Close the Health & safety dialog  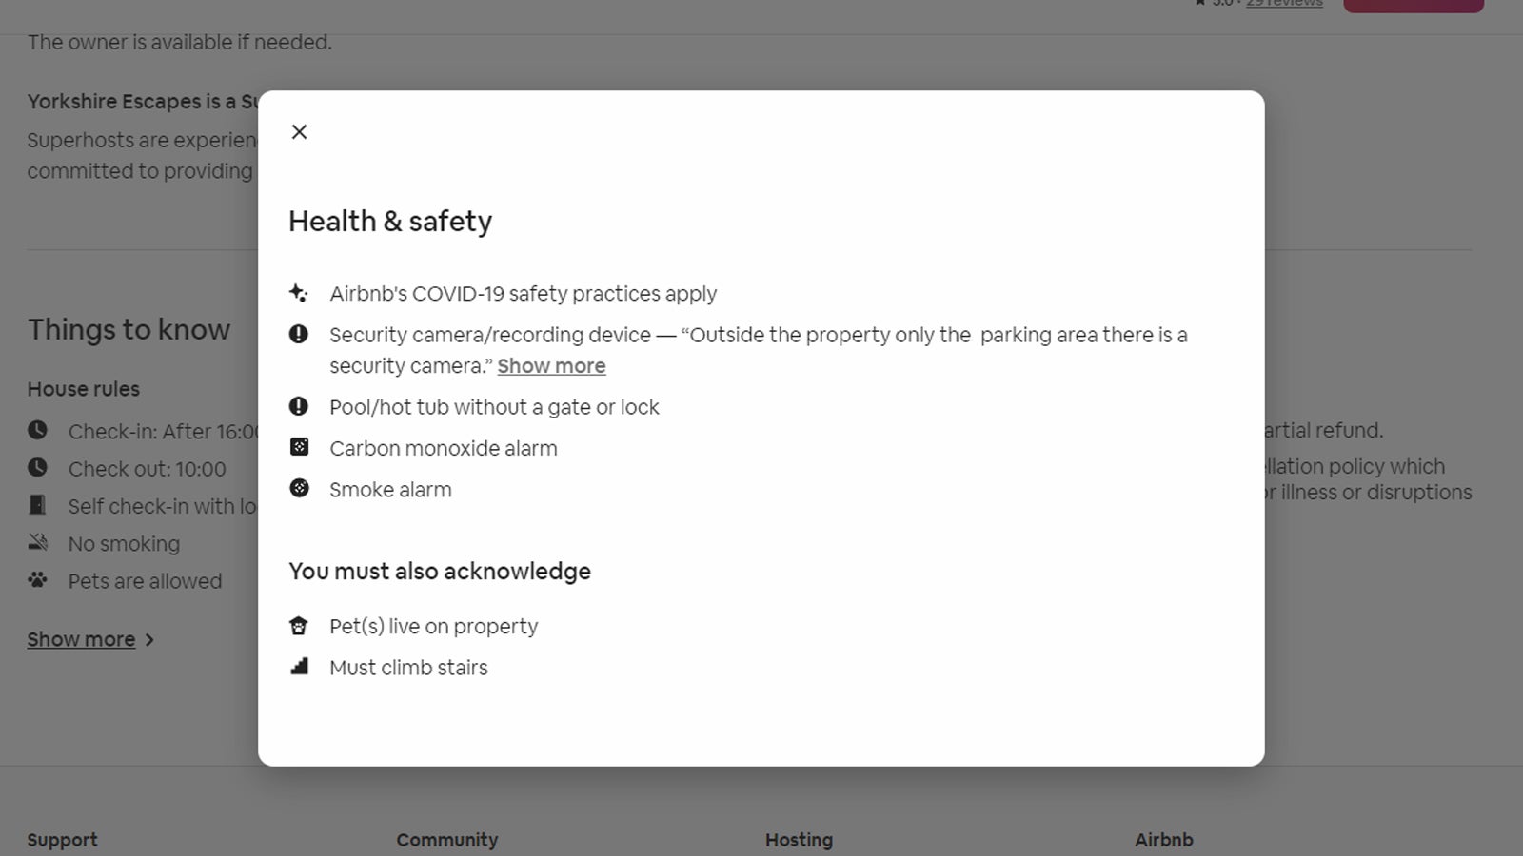click(x=299, y=131)
